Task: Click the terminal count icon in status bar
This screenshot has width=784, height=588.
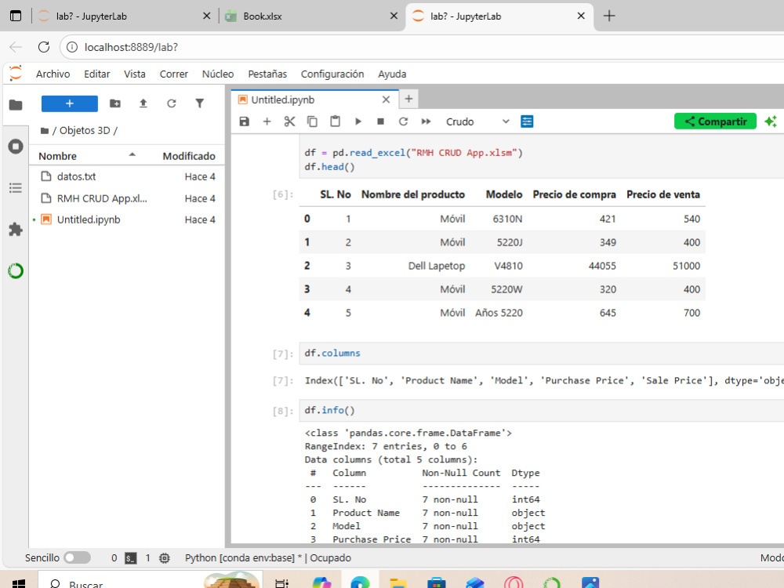Action: click(130, 558)
